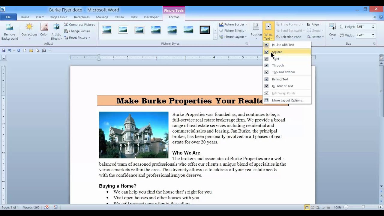The width and height of the screenshot is (384, 216).
Task: Choose Square text wrapping
Action: point(287,52)
